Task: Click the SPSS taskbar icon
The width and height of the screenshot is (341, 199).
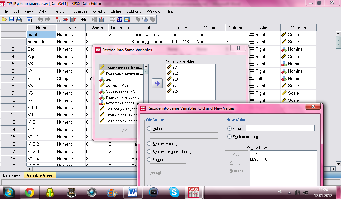Action: click(x=194, y=192)
